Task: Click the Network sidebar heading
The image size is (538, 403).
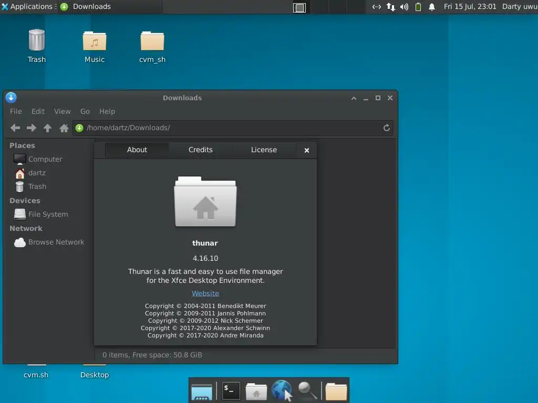Action: point(26,229)
